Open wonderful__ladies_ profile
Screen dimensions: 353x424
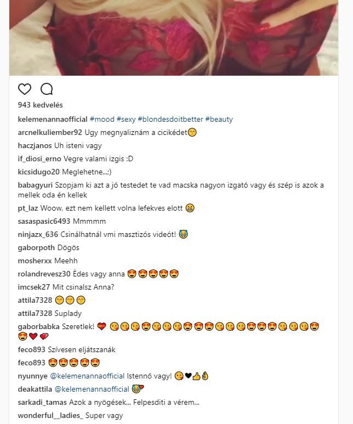50,416
